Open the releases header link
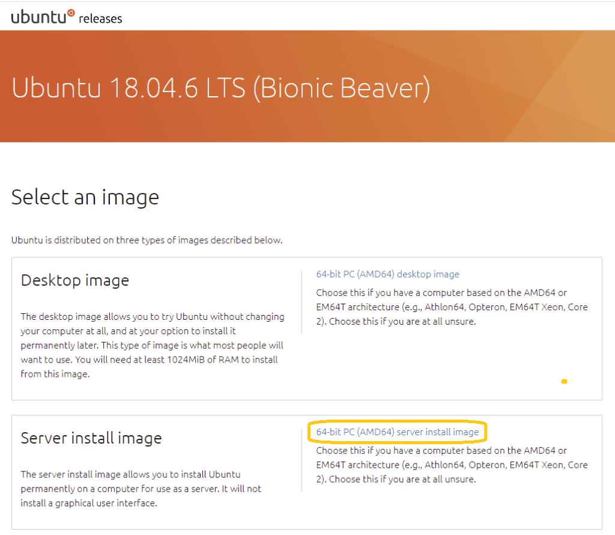The height and width of the screenshot is (535, 615). [100, 19]
